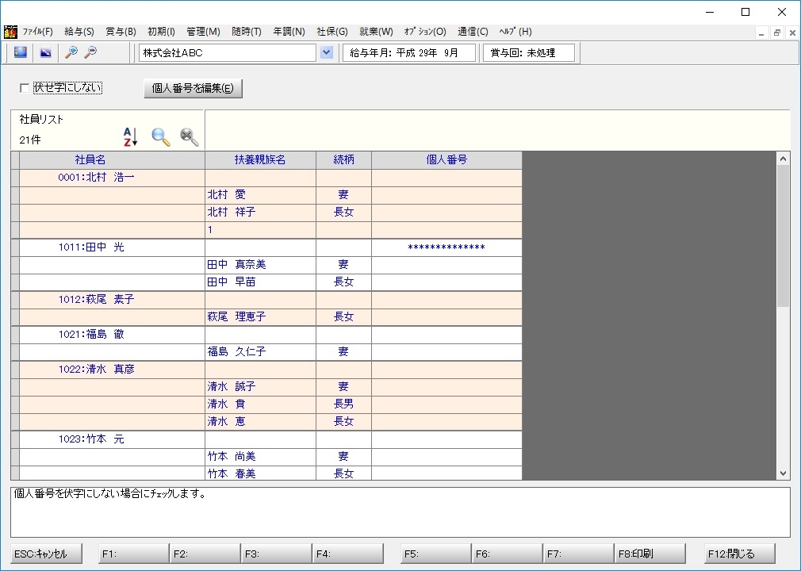This screenshot has height=571, width=801.
Task: Open the 賞与(B) menu
Action: (121, 32)
